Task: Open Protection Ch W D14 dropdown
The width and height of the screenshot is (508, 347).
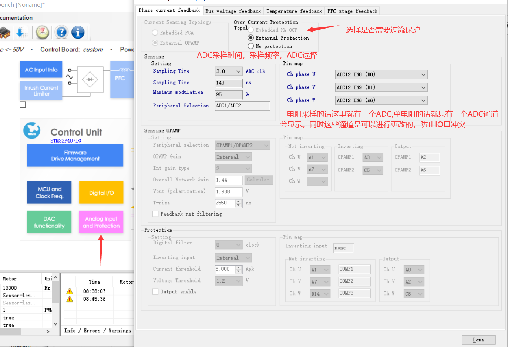Action: [x=320, y=294]
